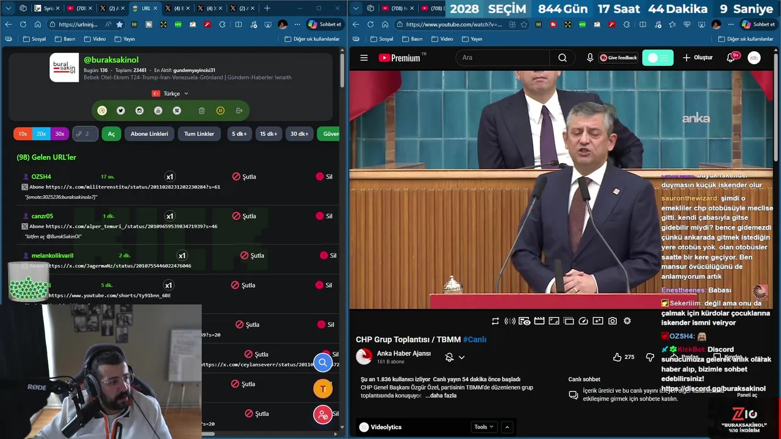Screen dimensions: 781x439
Task: Click the green Aç button
Action: 111,134
